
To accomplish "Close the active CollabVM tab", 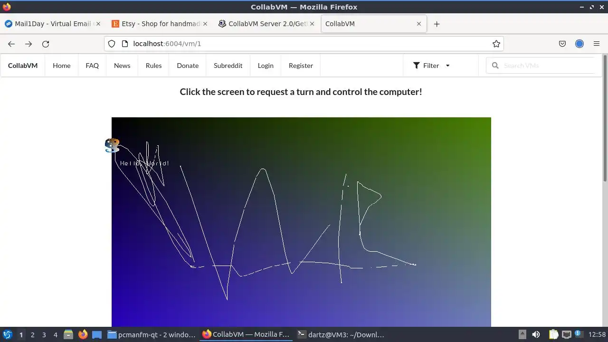I will [419, 24].
